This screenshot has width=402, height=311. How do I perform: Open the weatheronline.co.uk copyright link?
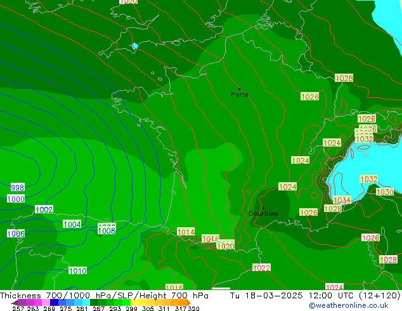pos(349,305)
